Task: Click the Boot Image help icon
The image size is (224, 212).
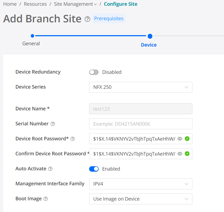Action: [46, 199]
